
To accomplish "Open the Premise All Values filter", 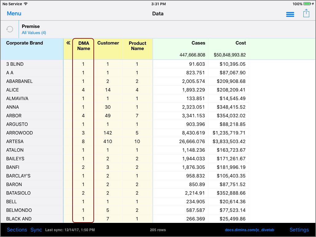I will tap(34, 33).
